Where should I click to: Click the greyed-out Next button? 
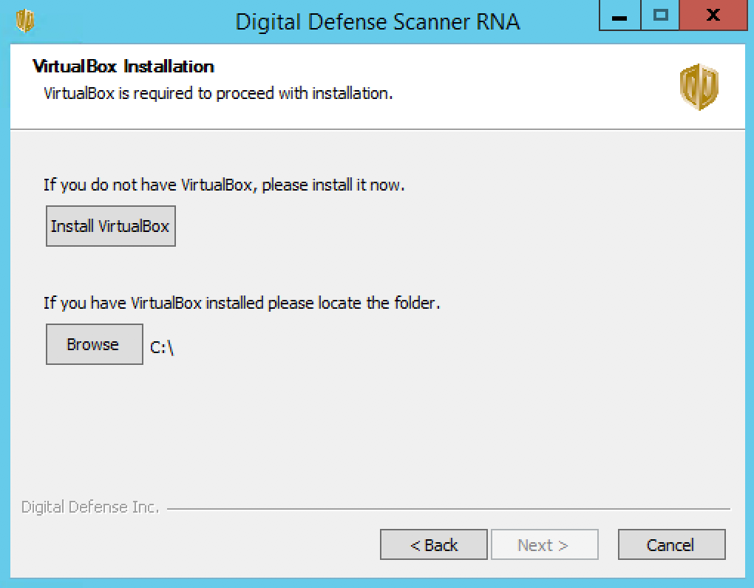click(544, 544)
